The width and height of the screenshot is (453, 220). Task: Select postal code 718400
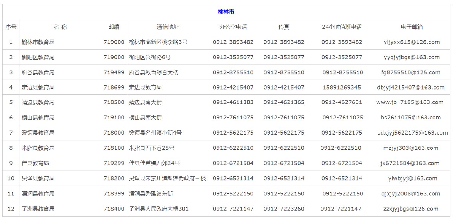click(x=114, y=209)
